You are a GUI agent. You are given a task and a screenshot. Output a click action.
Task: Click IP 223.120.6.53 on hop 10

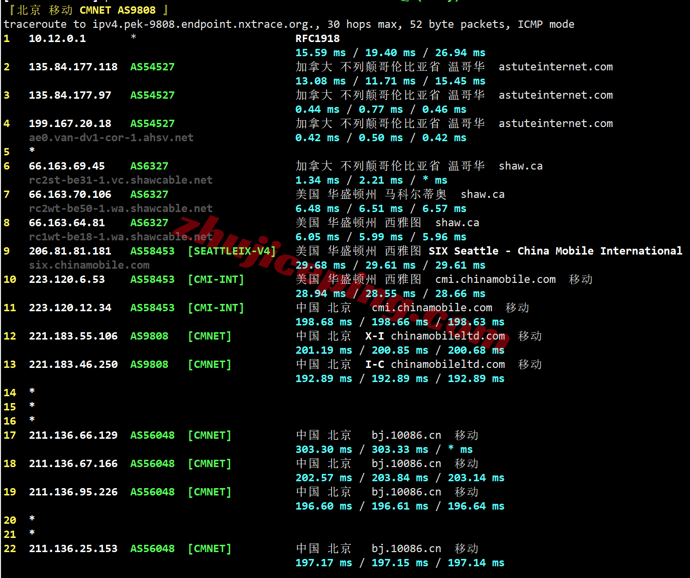(x=67, y=279)
